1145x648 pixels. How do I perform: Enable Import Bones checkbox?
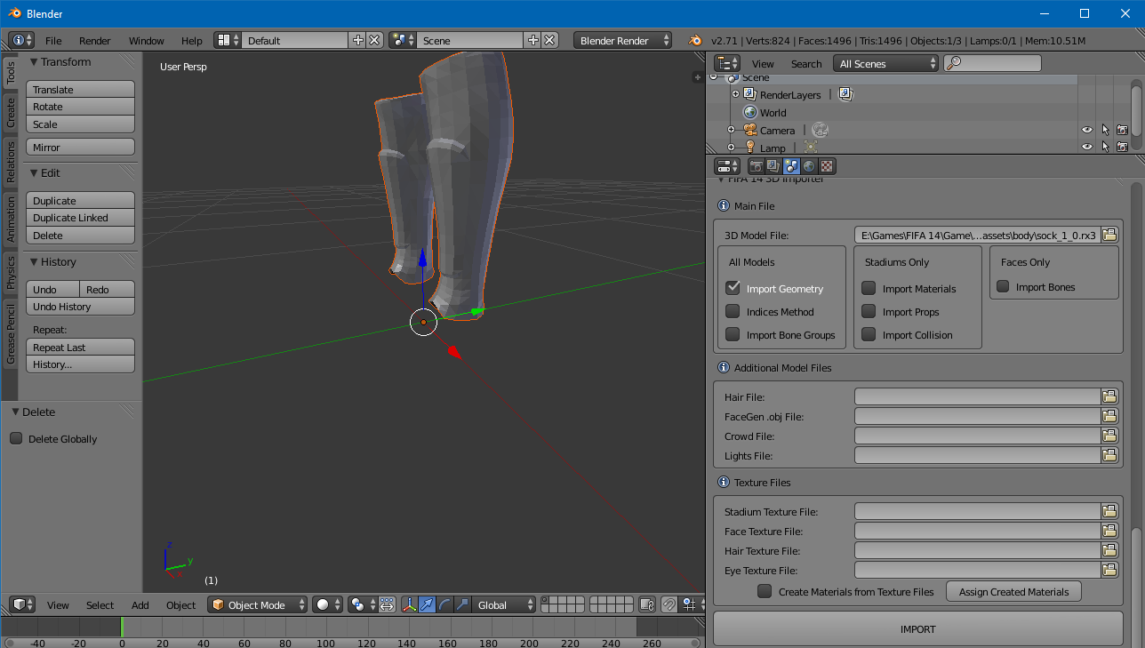pyautogui.click(x=1003, y=286)
